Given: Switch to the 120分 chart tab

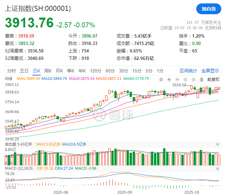Looking at the screenshot, I should coord(96,71).
